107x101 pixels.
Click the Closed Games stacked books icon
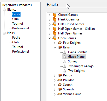[x=55, y=15]
